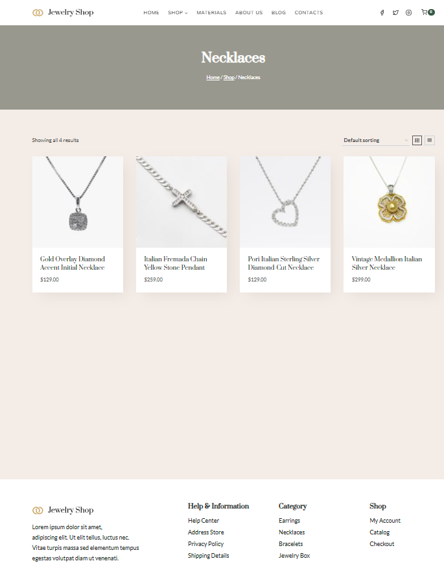
Task: Switch to list view layout
Action: click(x=430, y=140)
